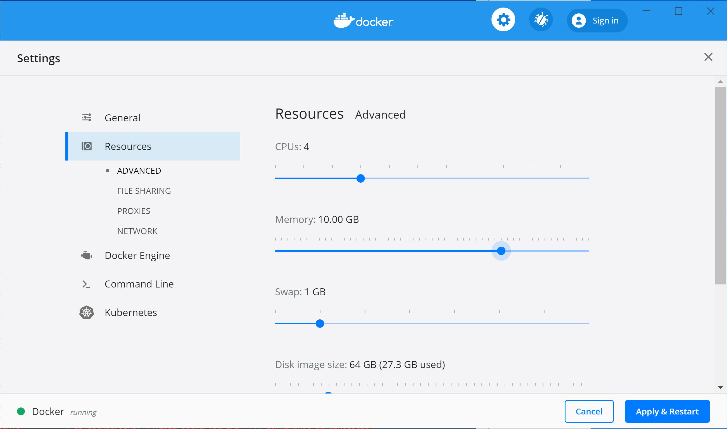Click the Resources section icon
Viewport: 727px width, 429px height.
click(x=87, y=146)
